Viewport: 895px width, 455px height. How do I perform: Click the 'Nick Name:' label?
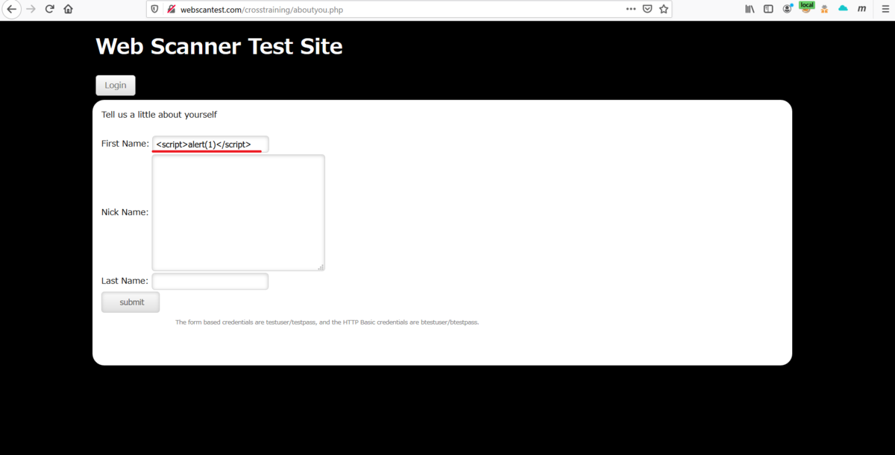pos(125,212)
